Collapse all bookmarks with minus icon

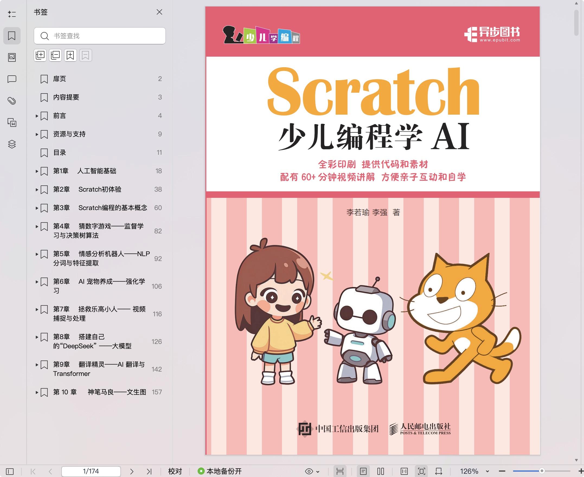[x=55, y=56]
